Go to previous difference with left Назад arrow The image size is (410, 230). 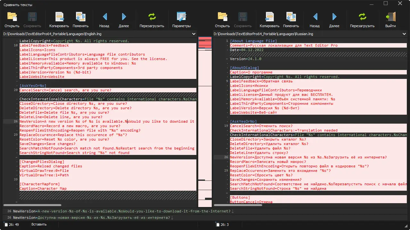pos(104,17)
